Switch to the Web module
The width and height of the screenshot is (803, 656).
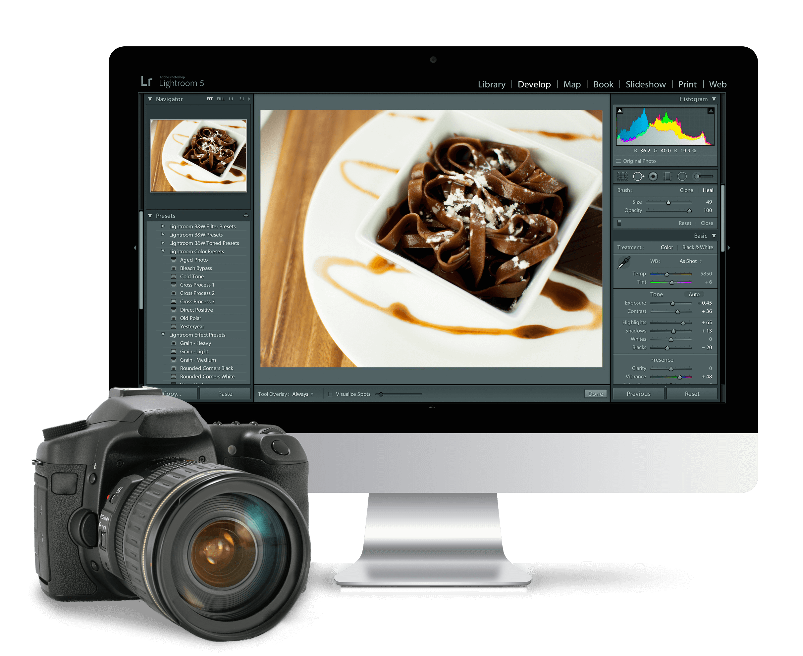click(x=718, y=84)
